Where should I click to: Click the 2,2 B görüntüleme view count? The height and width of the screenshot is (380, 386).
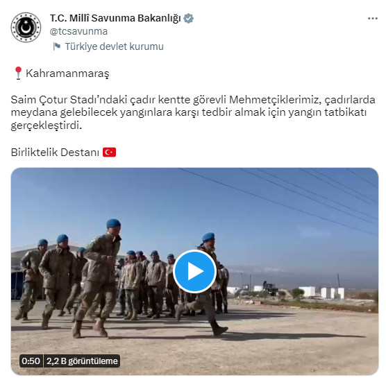point(82,361)
